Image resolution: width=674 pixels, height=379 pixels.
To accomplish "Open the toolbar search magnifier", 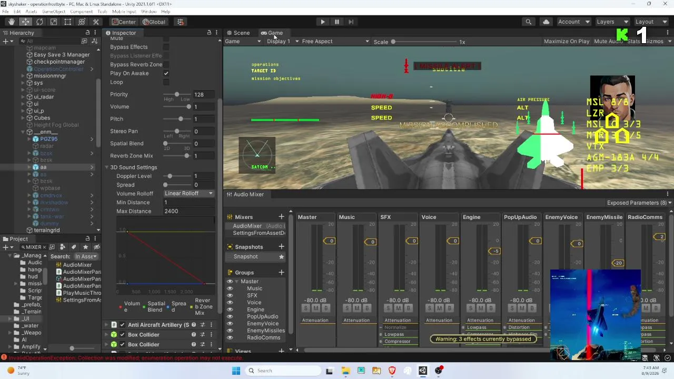I will pos(528,22).
